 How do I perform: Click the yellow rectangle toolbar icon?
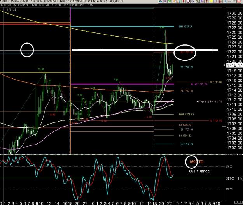pyautogui.click(x=211, y=1)
